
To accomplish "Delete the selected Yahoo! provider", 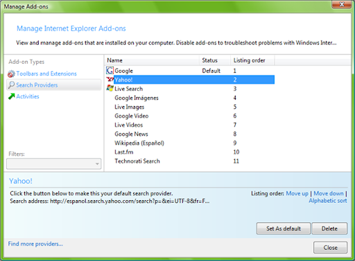I will (329, 228).
